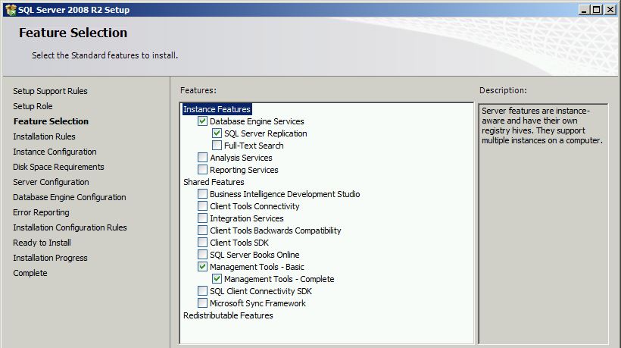Viewport: 621px width, 348px height.
Task: Enable SQL Server Books Online
Action: (x=202, y=255)
